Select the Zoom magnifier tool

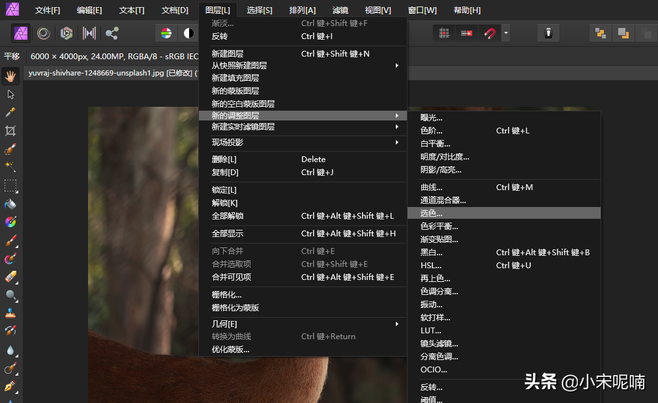coord(10,296)
